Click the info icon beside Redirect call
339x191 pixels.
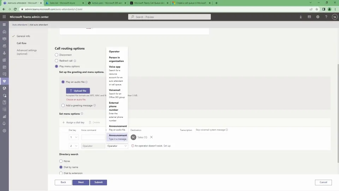click(75, 61)
